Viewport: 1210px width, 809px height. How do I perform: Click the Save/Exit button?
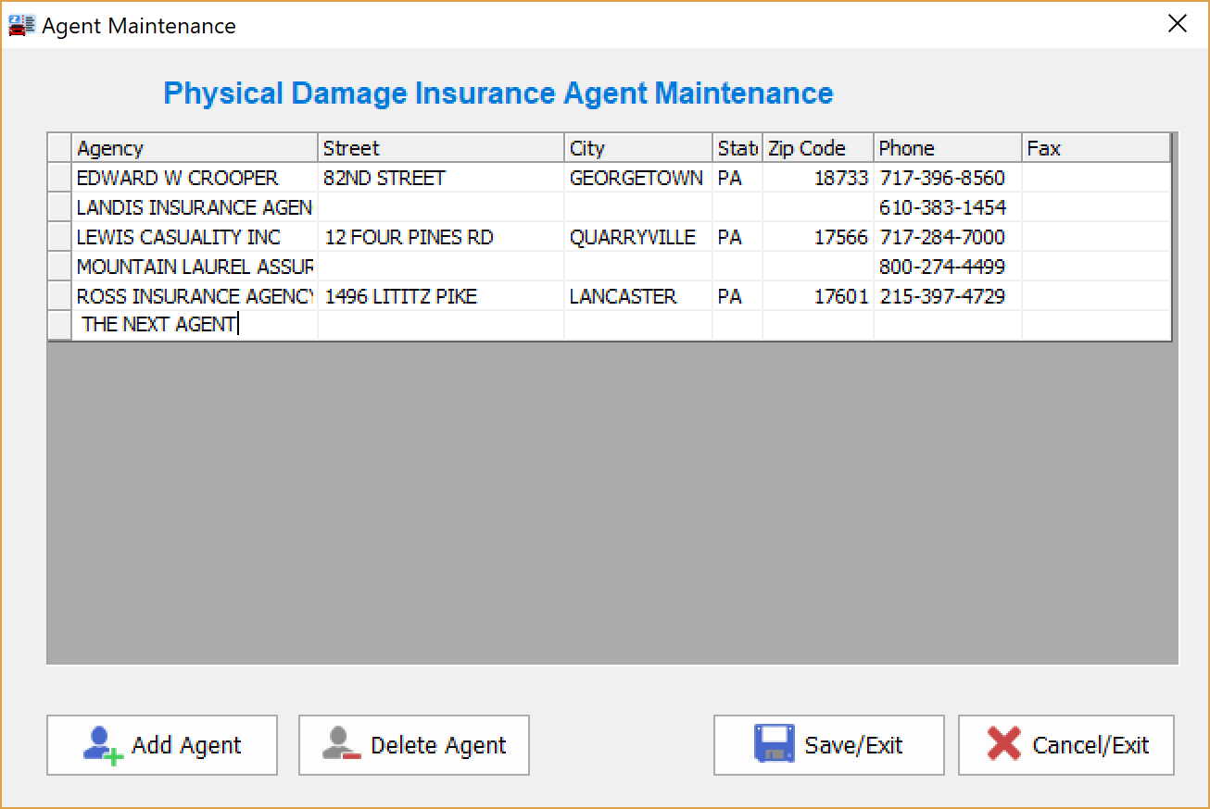tap(827, 745)
